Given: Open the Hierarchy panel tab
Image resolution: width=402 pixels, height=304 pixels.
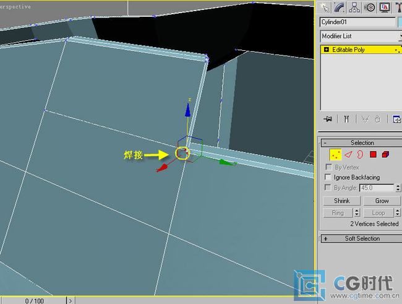Looking at the screenshot, I should (x=354, y=7).
